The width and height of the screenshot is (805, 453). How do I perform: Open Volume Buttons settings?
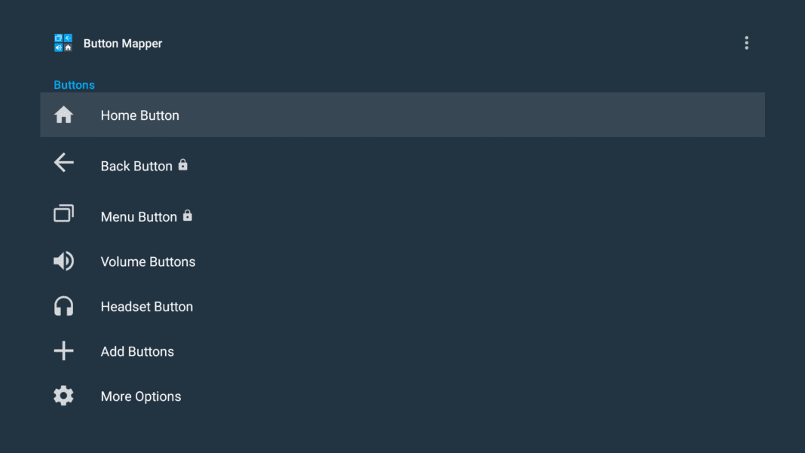(x=148, y=262)
